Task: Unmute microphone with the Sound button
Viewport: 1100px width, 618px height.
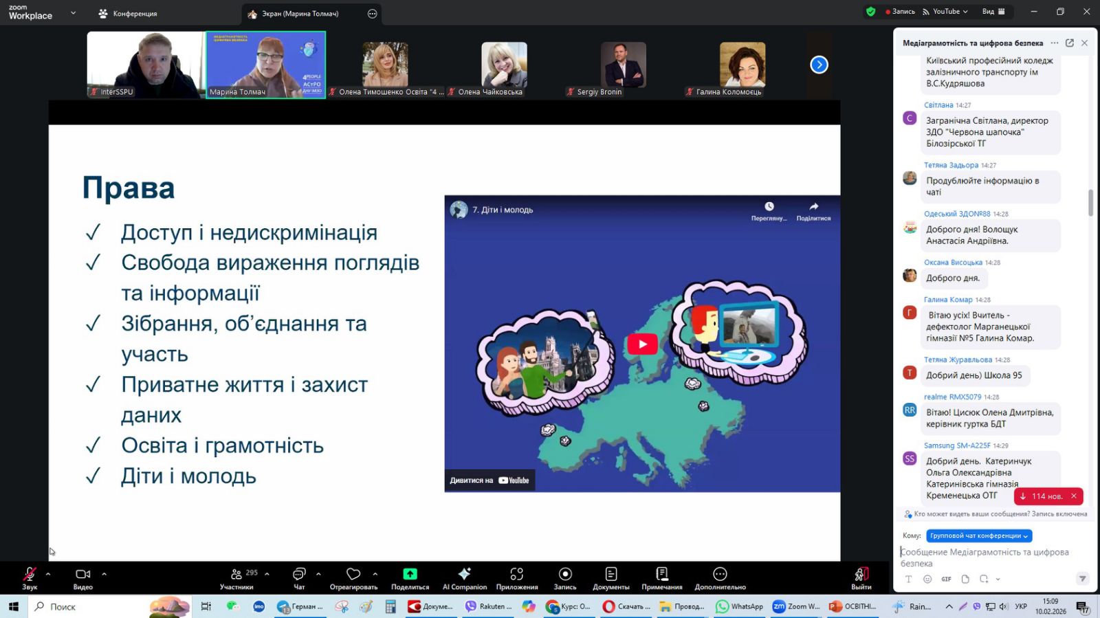Action: 30,575
